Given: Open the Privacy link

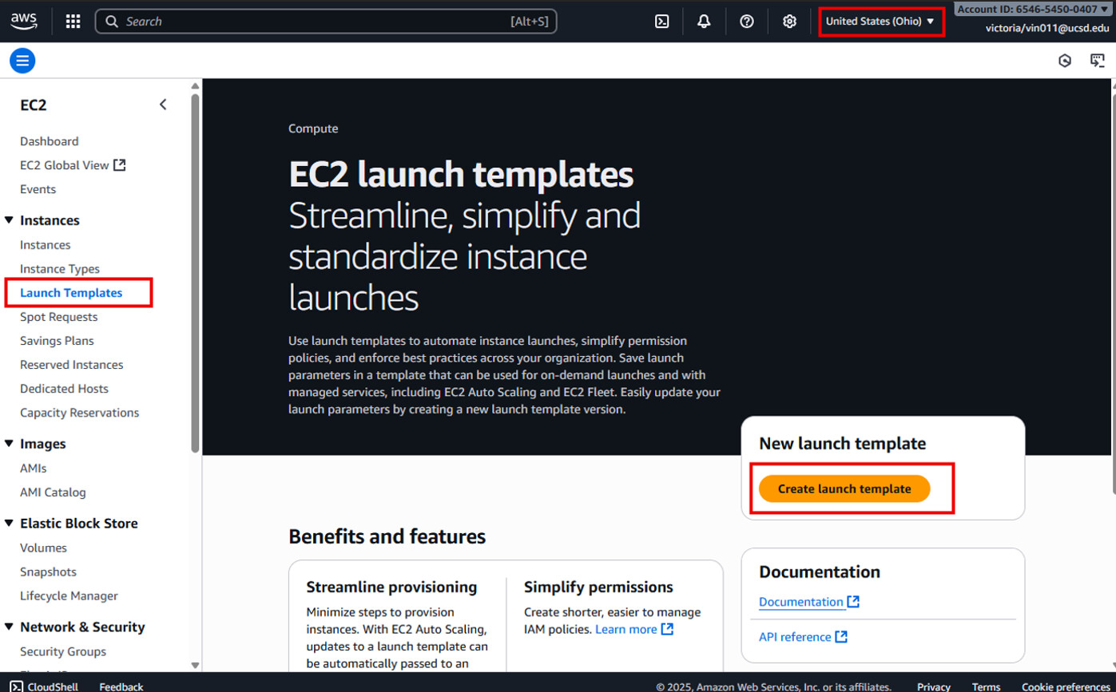Looking at the screenshot, I should pyautogui.click(x=934, y=686).
